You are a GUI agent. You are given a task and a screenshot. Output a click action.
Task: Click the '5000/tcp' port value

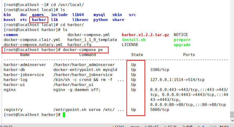pyautogui.click(x=159, y=110)
